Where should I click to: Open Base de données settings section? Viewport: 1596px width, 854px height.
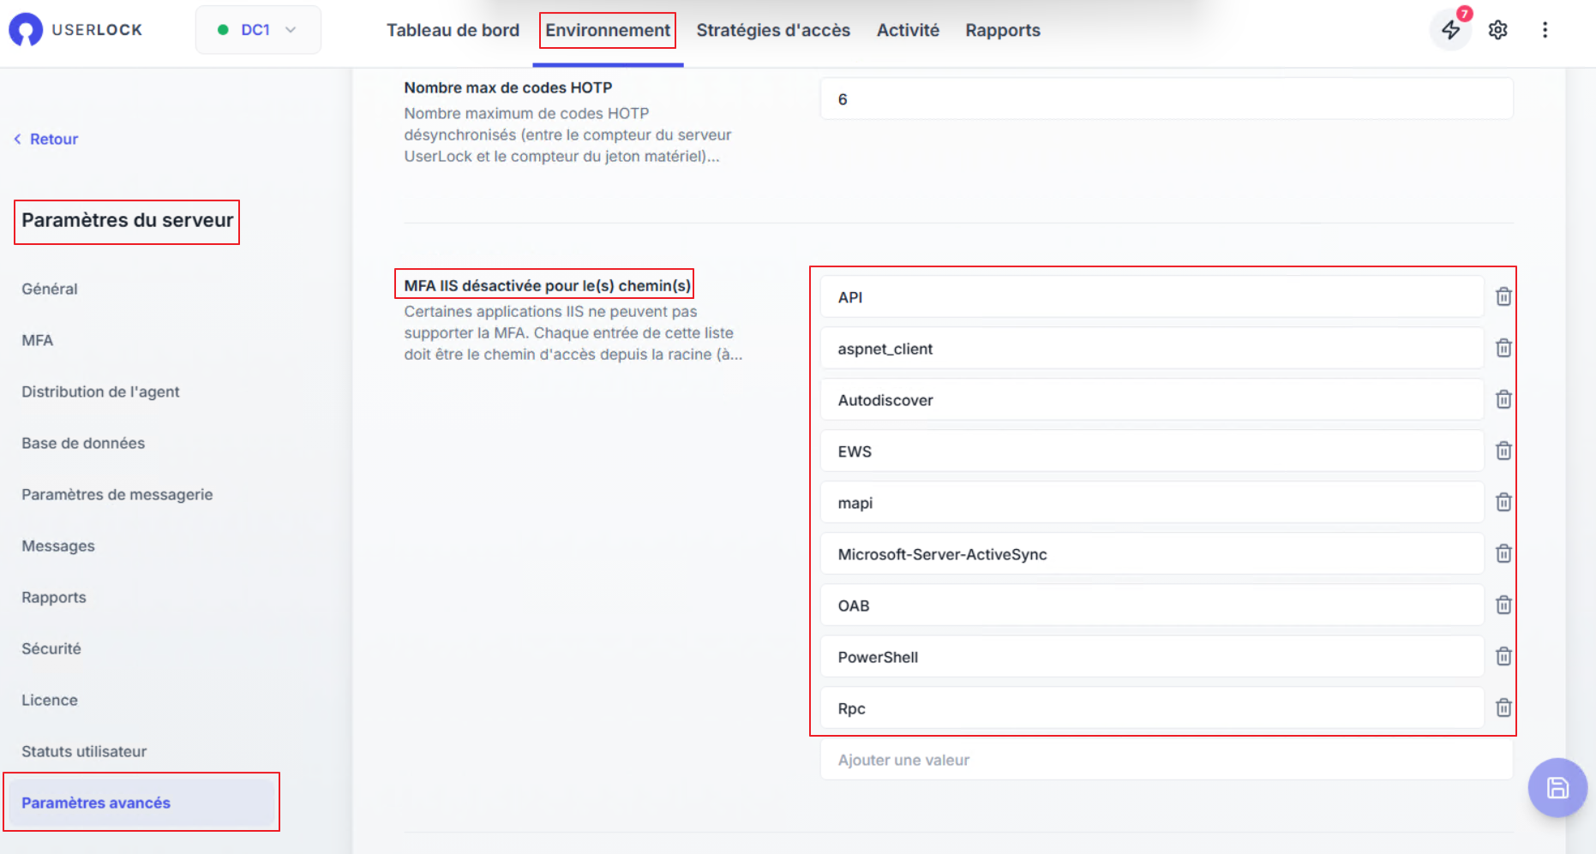[83, 443]
